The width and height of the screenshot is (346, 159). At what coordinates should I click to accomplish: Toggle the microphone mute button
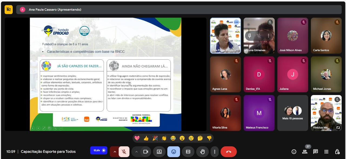click(124, 152)
